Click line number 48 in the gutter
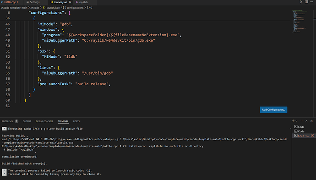 [x=8, y=35]
